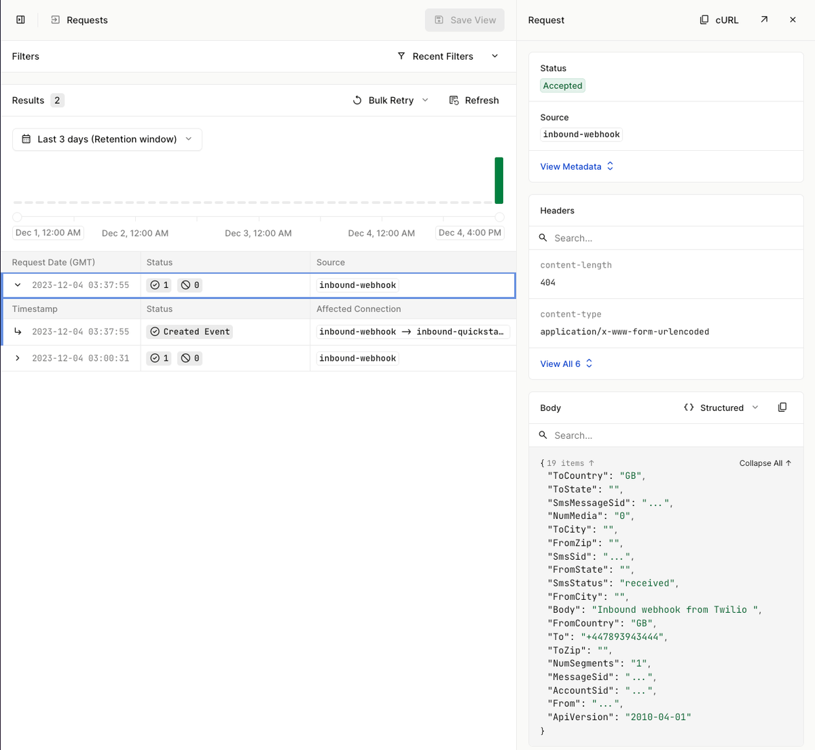The height and width of the screenshot is (750, 815).
Task: Click the code braces icon next to Structured
Action: (x=687, y=407)
